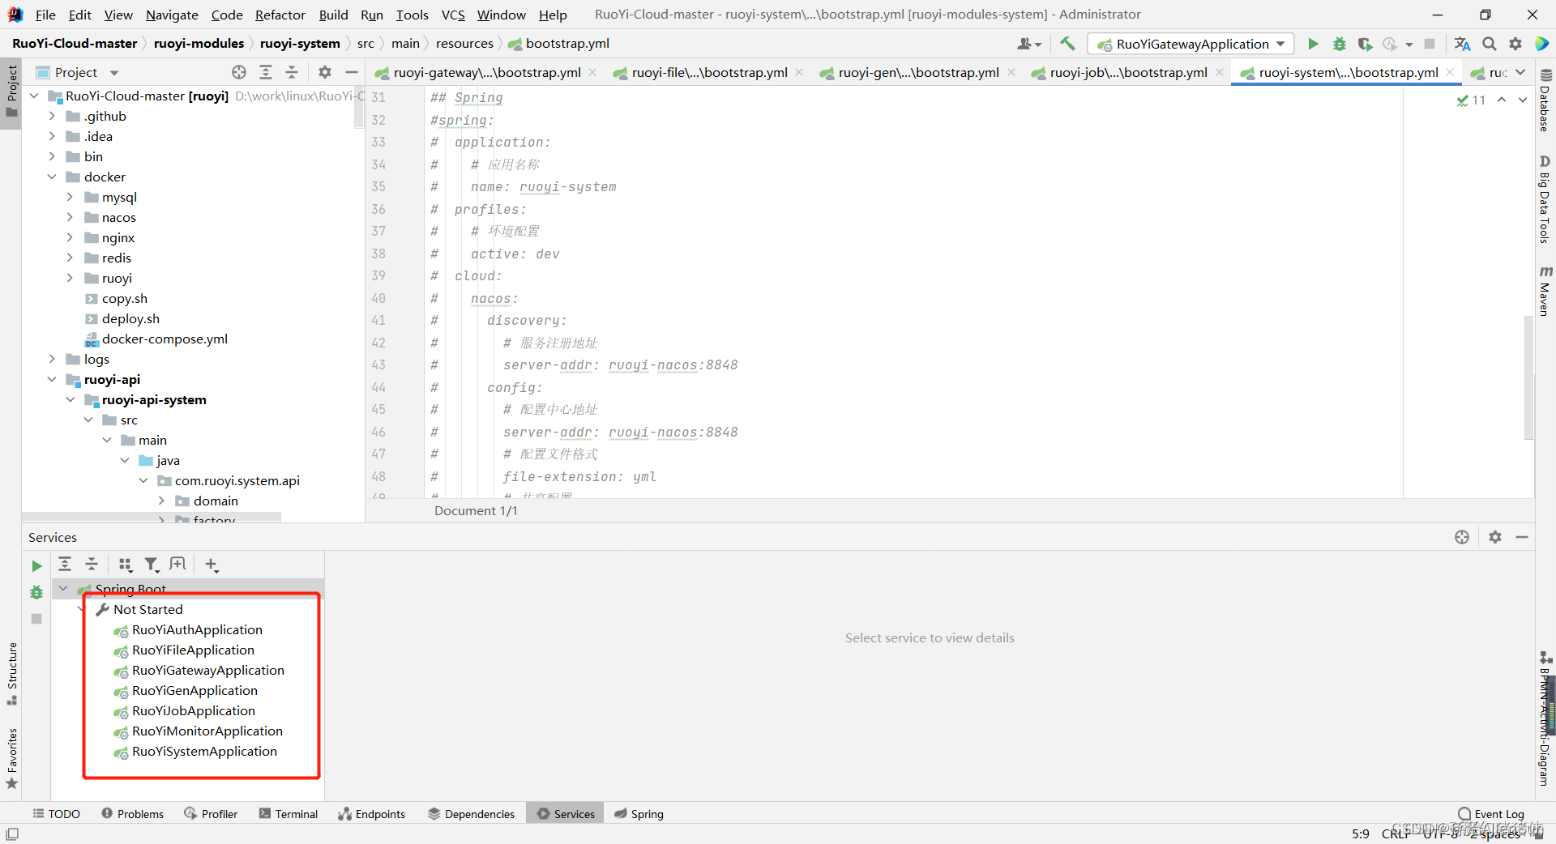Collapse all in Project panel toolbar

tap(292, 72)
